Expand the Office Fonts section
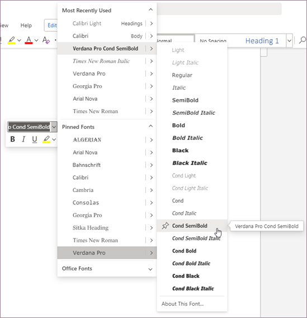This screenshot has height=318, width=307. coord(150,269)
